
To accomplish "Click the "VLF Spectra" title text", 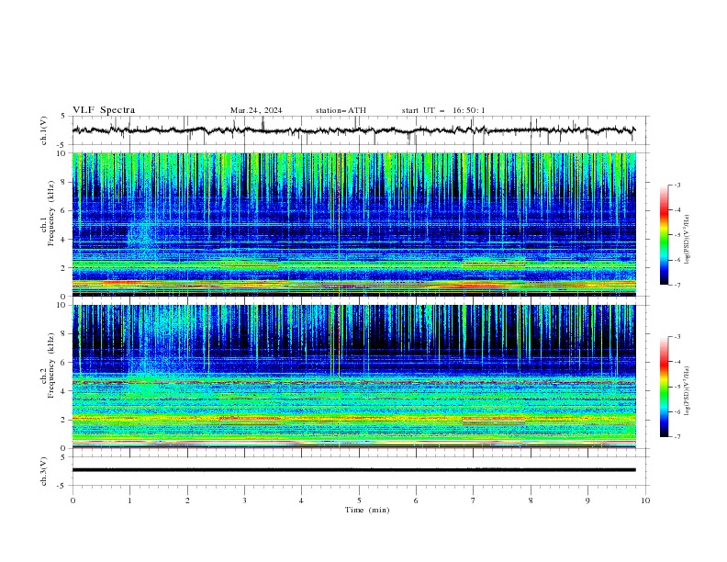I will (104, 110).
